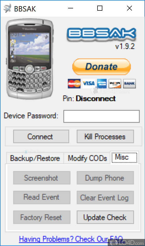The image size is (145, 246).
Task: Click the Update Check button
Action: pos(105,217)
